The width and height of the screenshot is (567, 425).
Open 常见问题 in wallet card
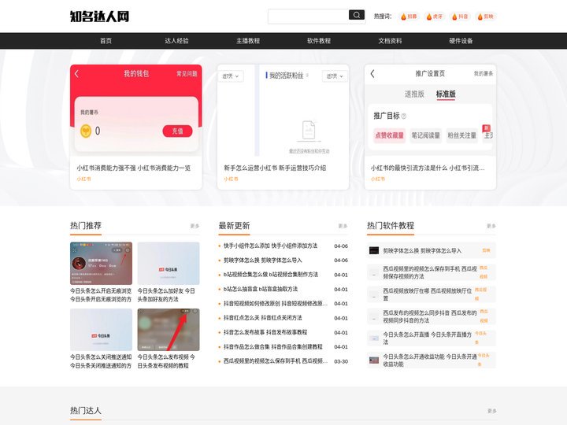[x=187, y=74]
